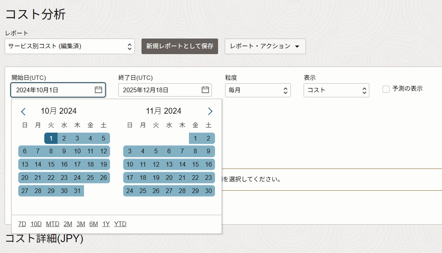Pick October 15, 2024 in calendar
Image resolution: width=442 pixels, height=253 pixels.
51,165
